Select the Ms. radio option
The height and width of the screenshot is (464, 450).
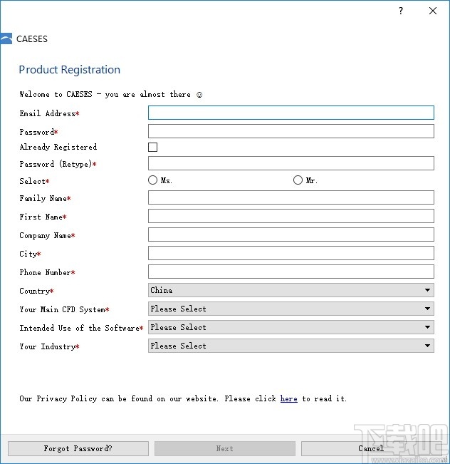pyautogui.click(x=153, y=180)
